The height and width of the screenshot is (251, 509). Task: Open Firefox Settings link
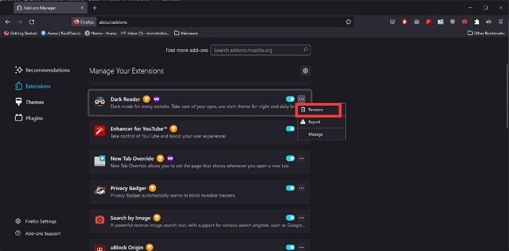tap(36, 222)
